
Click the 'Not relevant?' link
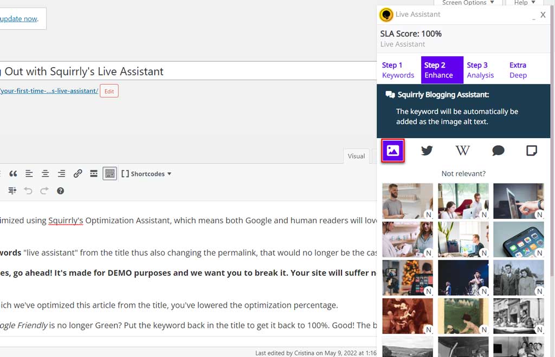click(463, 174)
